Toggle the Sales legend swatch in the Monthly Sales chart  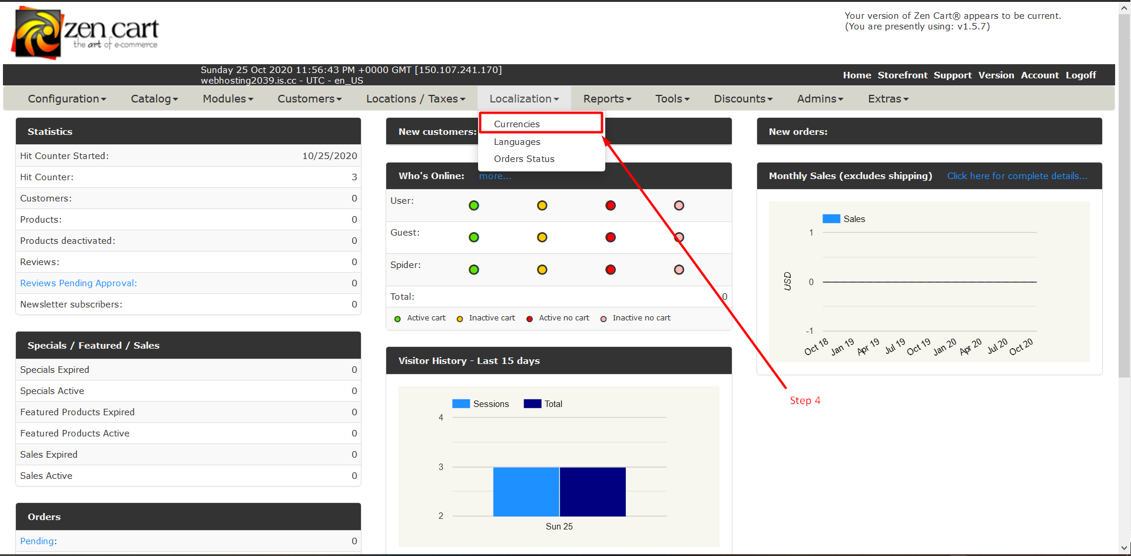831,219
